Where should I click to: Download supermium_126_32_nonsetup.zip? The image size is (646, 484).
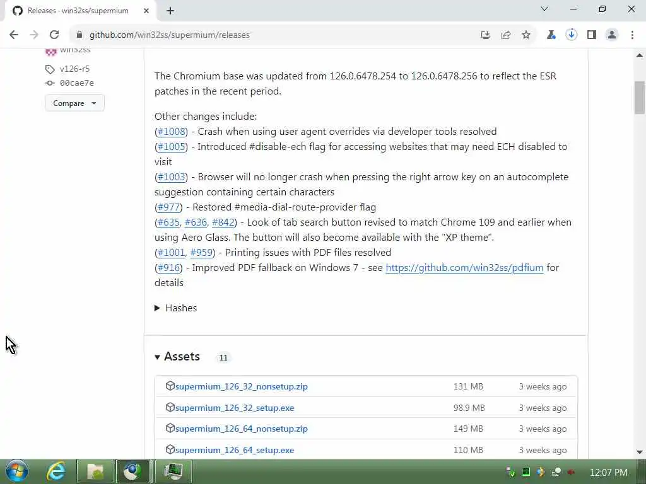(242, 386)
